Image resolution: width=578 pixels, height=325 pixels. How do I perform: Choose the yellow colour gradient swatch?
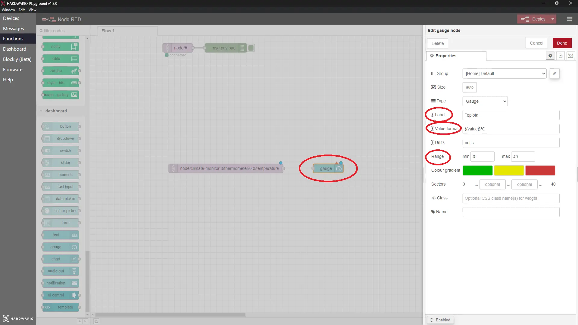point(509,170)
